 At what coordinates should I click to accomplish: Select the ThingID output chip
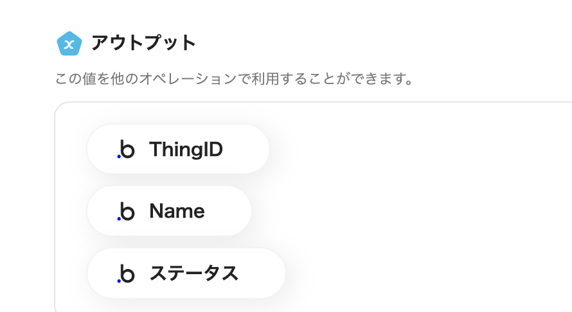tap(178, 150)
